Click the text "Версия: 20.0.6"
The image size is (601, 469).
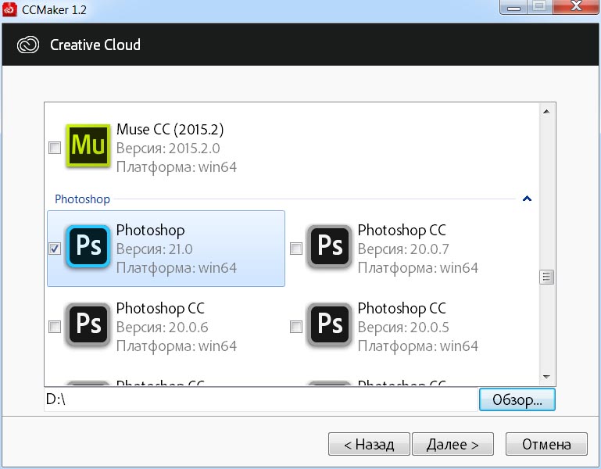[162, 327]
